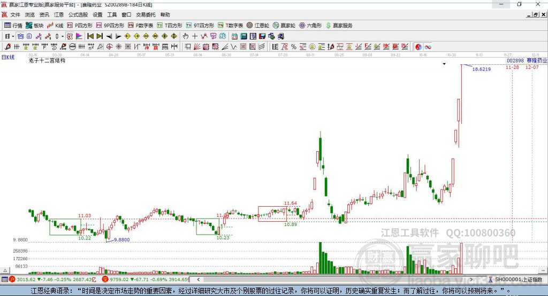Open the P数字表 table

pyautogui.click(x=141, y=26)
